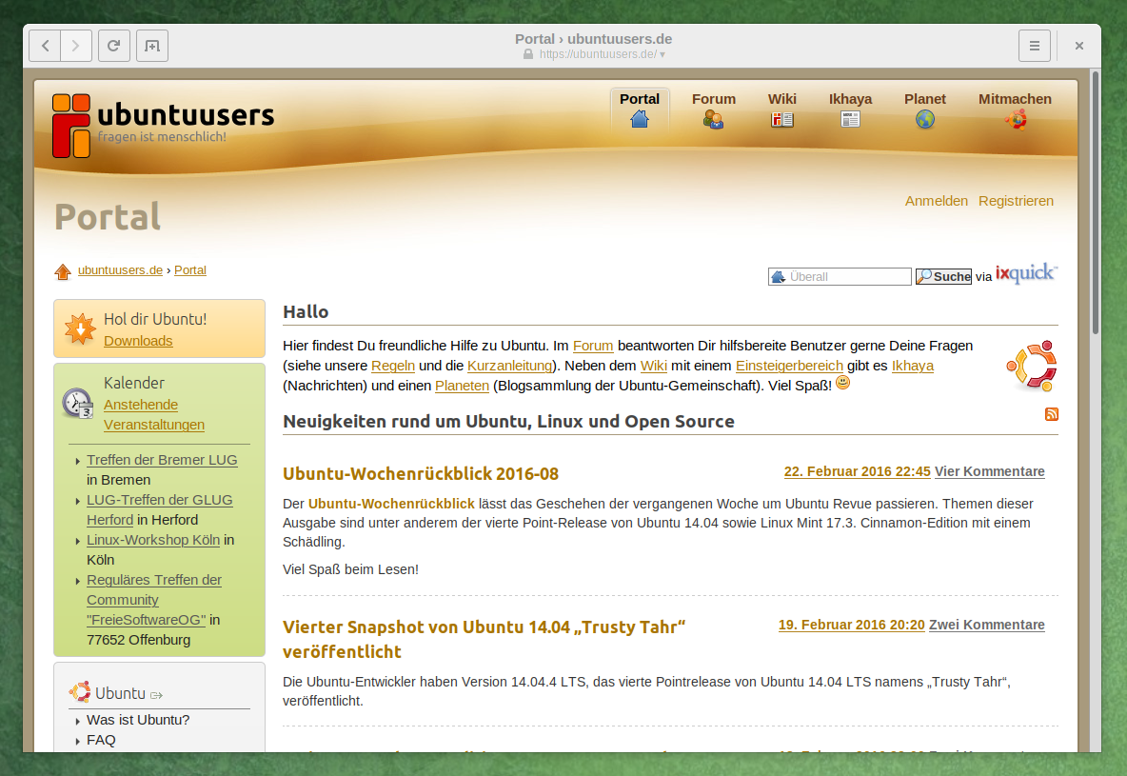Click the house icon under Portal tab

pyautogui.click(x=640, y=119)
